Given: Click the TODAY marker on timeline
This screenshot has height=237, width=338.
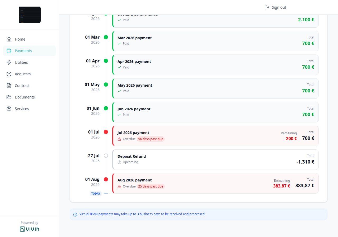Looking at the screenshot, I should click(x=96, y=194).
